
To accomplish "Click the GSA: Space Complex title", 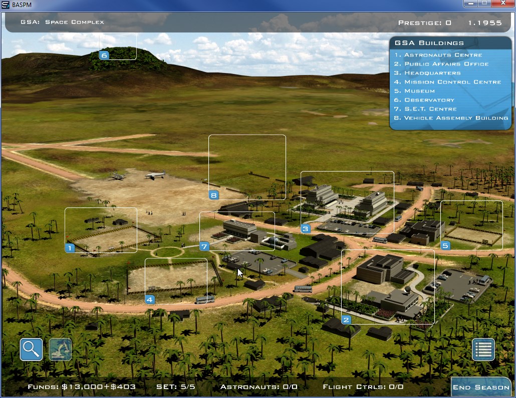I will point(62,22).
